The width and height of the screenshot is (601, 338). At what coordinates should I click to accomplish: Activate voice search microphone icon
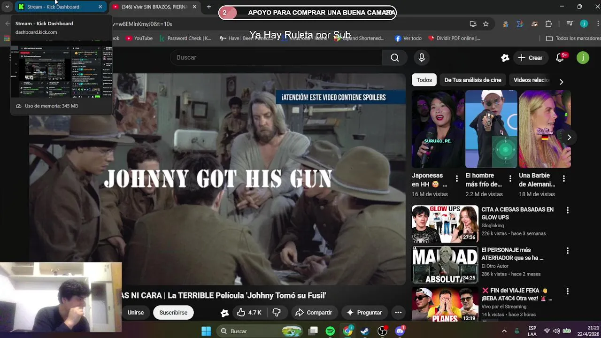coord(422,57)
